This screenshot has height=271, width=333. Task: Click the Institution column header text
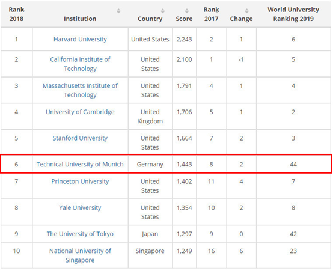pyautogui.click(x=80, y=19)
